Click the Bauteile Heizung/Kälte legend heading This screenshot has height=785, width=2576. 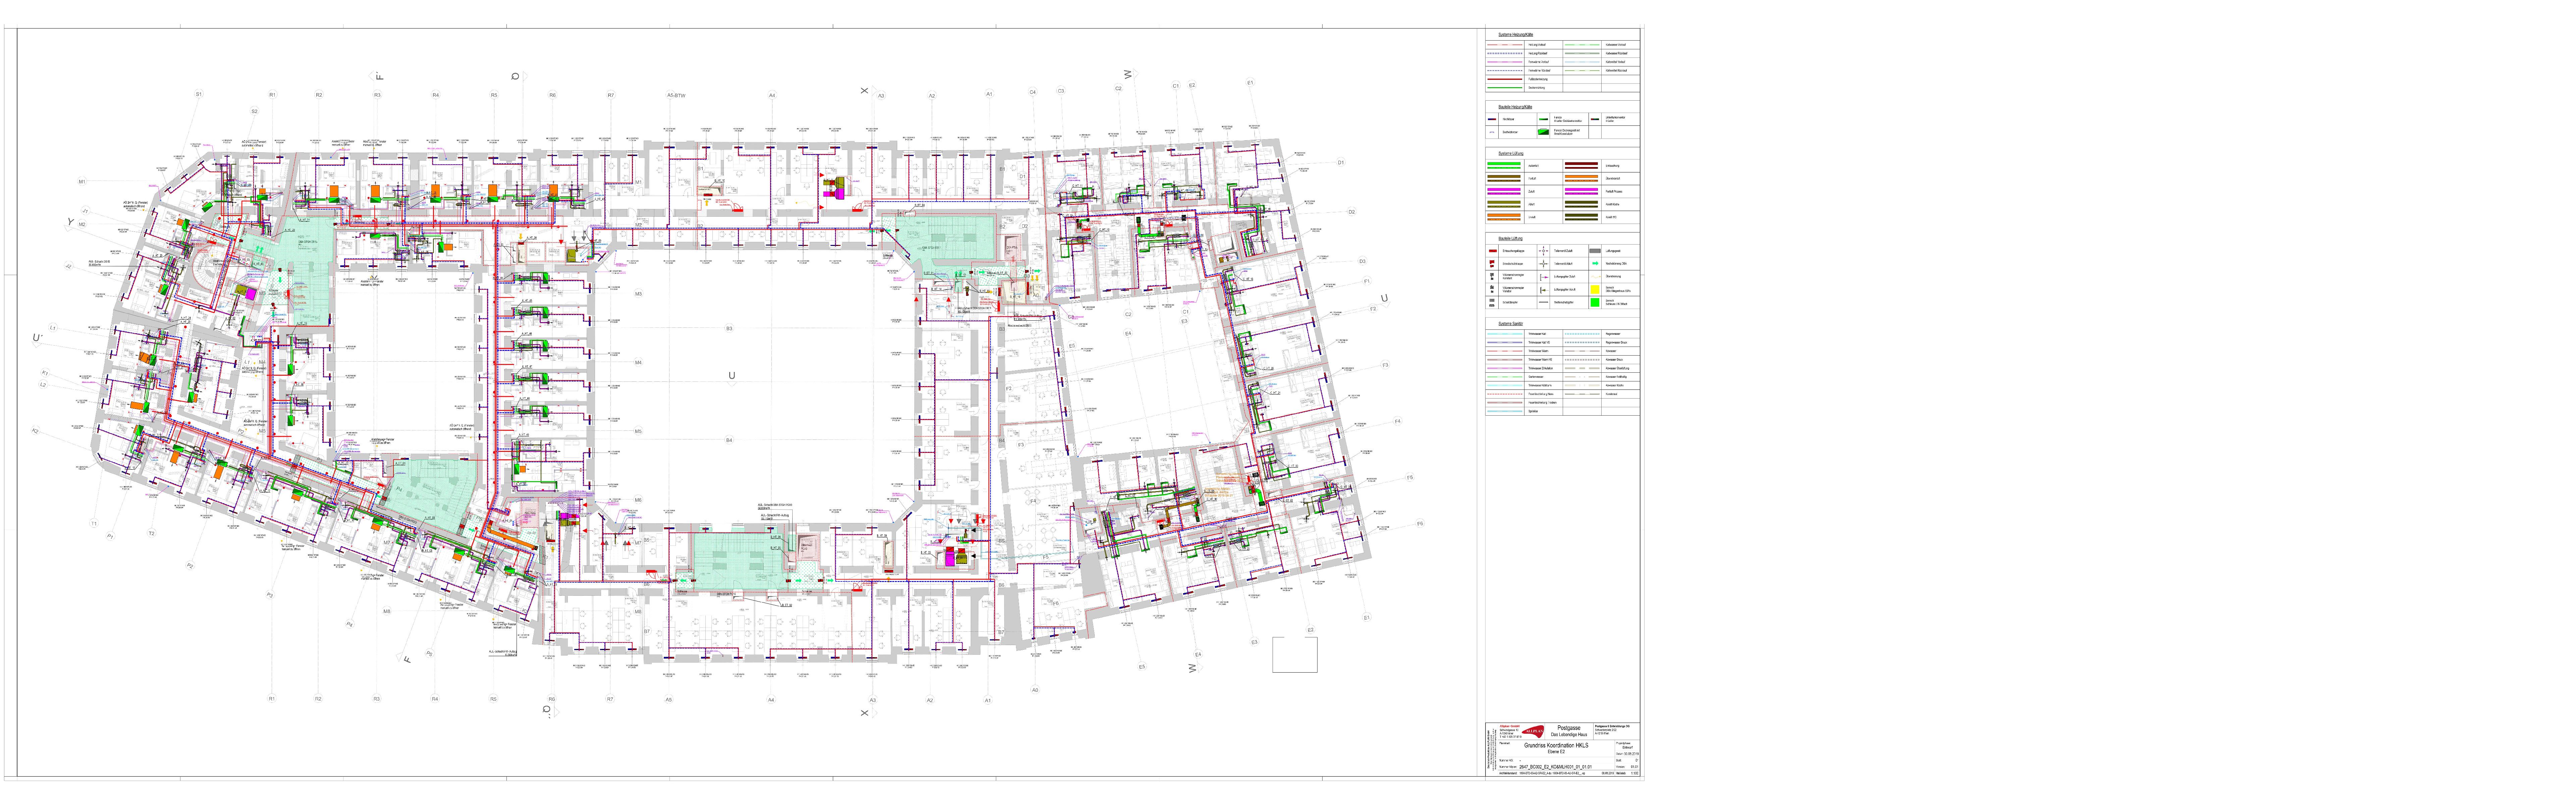pyautogui.click(x=1515, y=107)
